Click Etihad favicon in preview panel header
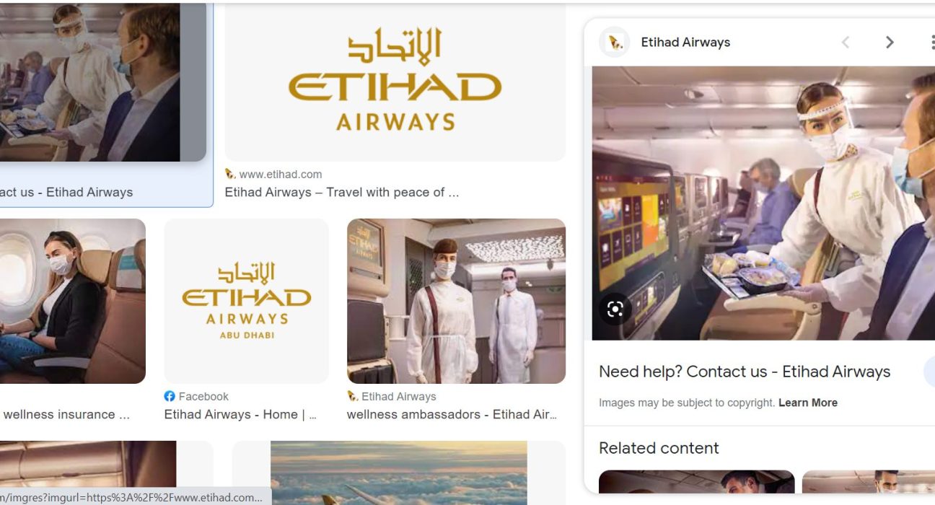Viewport: 935px width, 505px height. [x=615, y=43]
